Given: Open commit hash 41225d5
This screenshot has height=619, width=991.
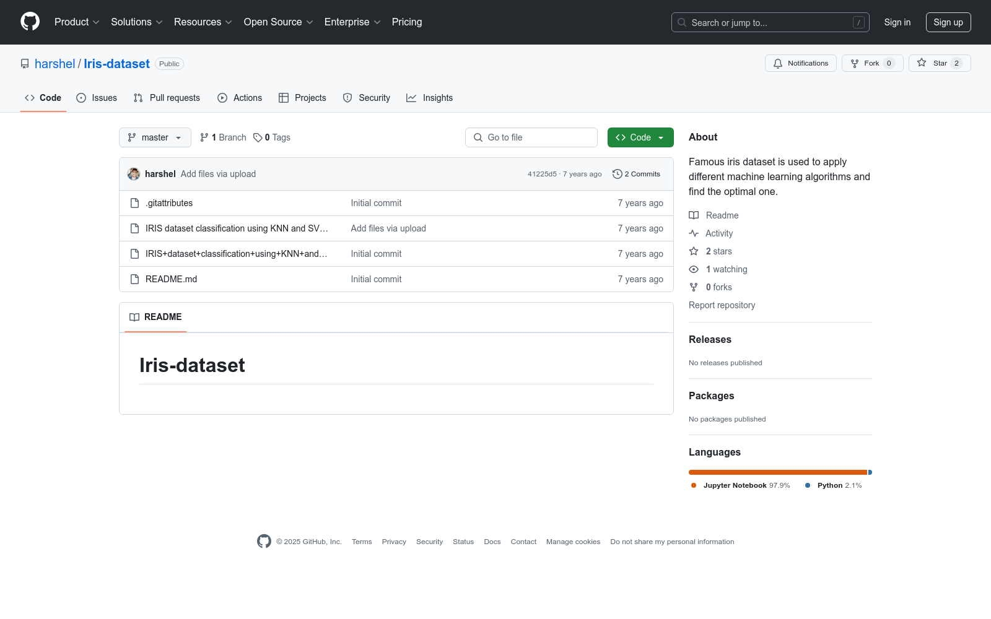Looking at the screenshot, I should click(x=542, y=174).
